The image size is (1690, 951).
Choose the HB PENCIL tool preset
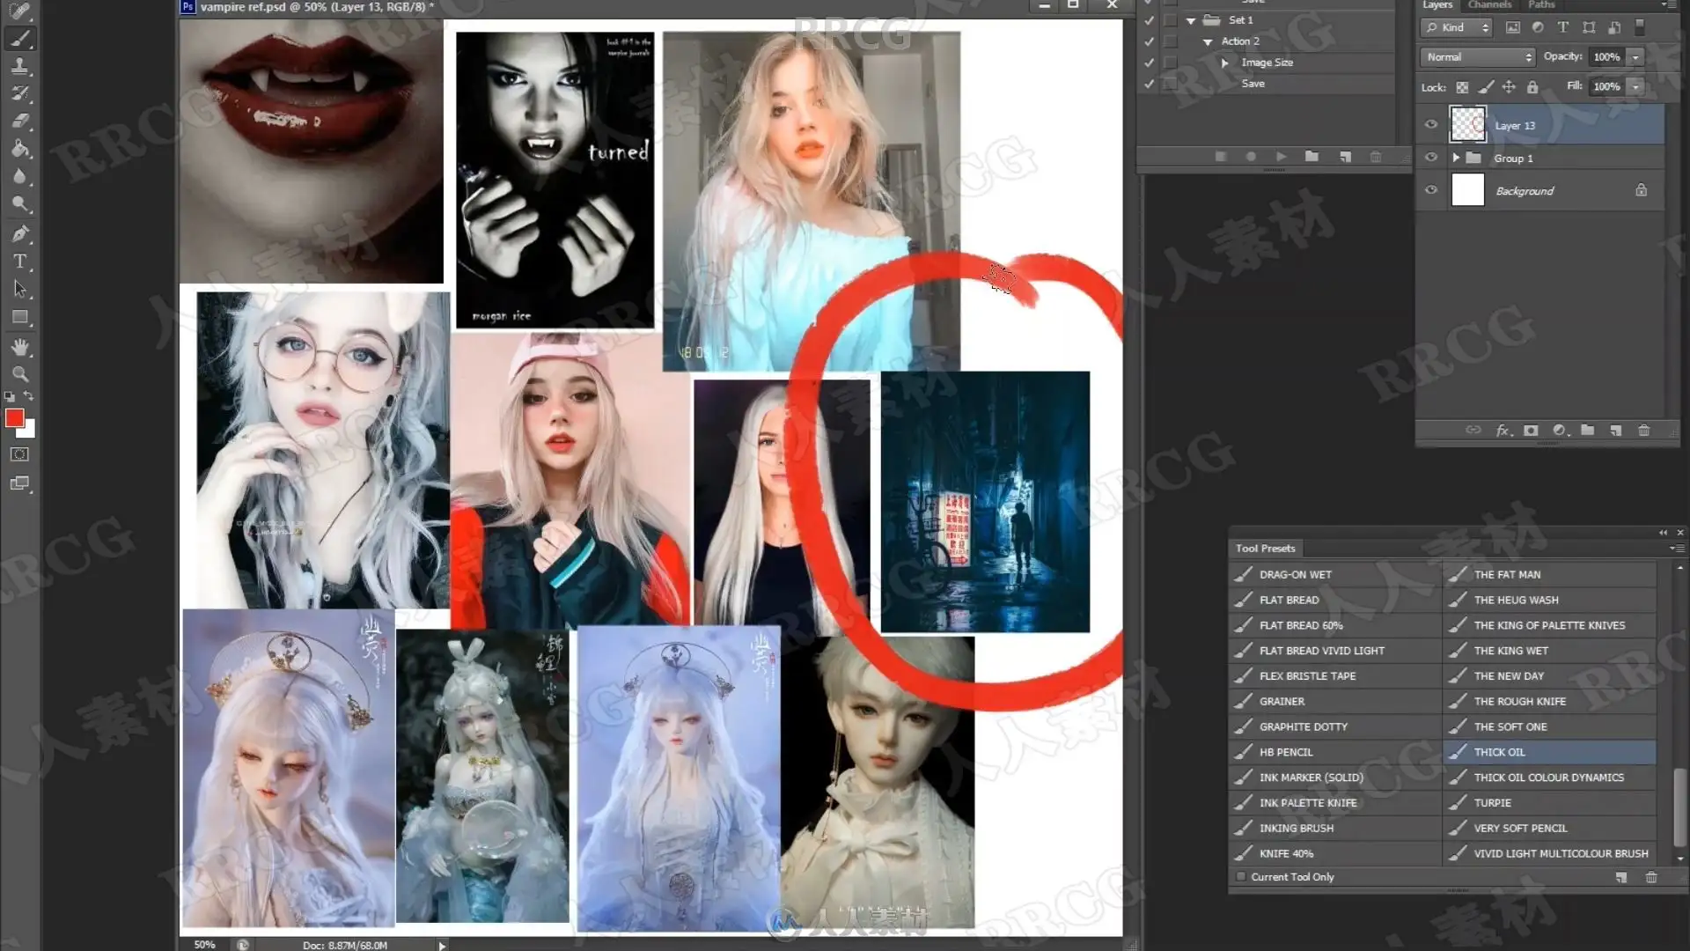1285,752
